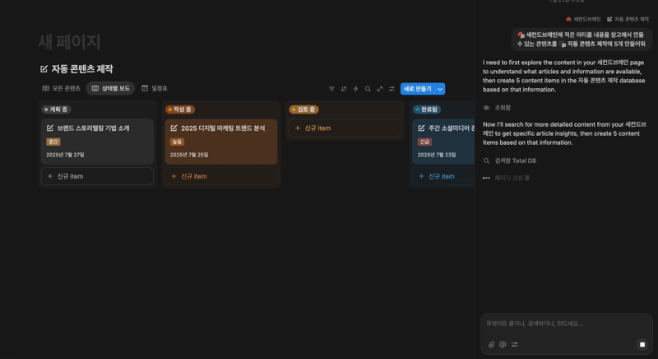The height and width of the screenshot is (359, 658).
Task: Open the sort arrows icon
Action: point(344,89)
